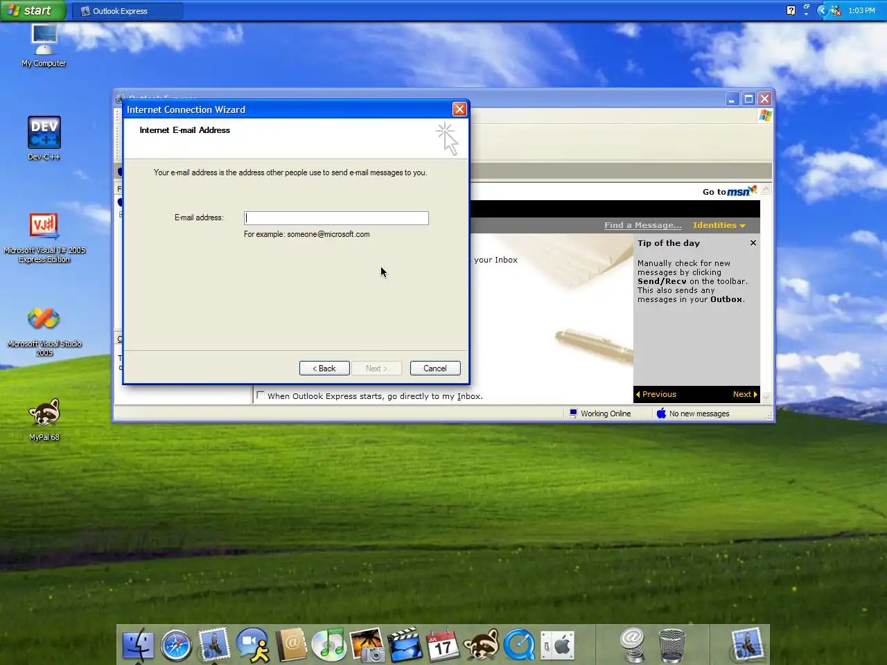
Task: Launch MyPal raccoon icon in the dock
Action: [x=481, y=646]
